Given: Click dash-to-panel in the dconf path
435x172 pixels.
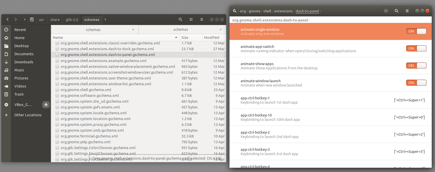Looking at the screenshot, I should pos(307,11).
